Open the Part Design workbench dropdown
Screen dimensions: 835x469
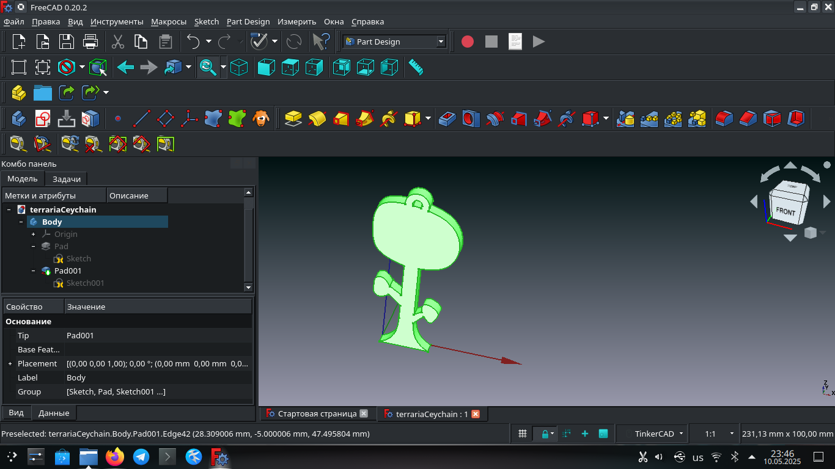[x=394, y=42]
